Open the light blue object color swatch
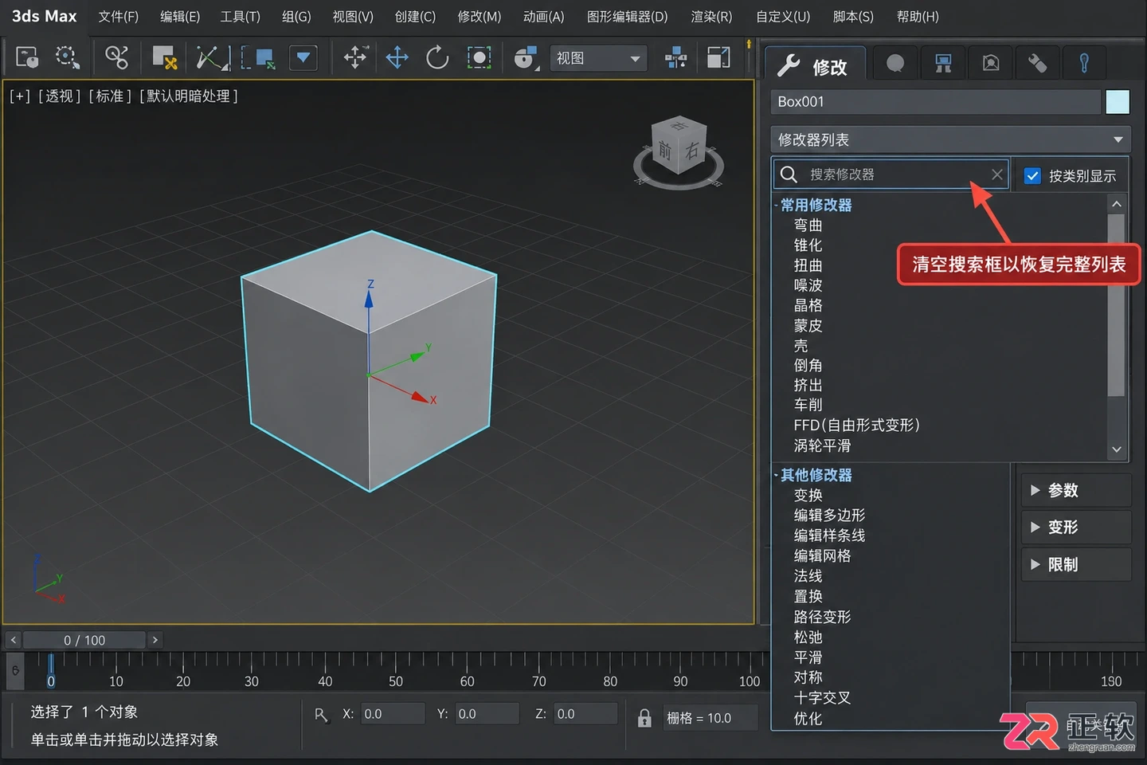This screenshot has height=765, width=1147. point(1118,102)
